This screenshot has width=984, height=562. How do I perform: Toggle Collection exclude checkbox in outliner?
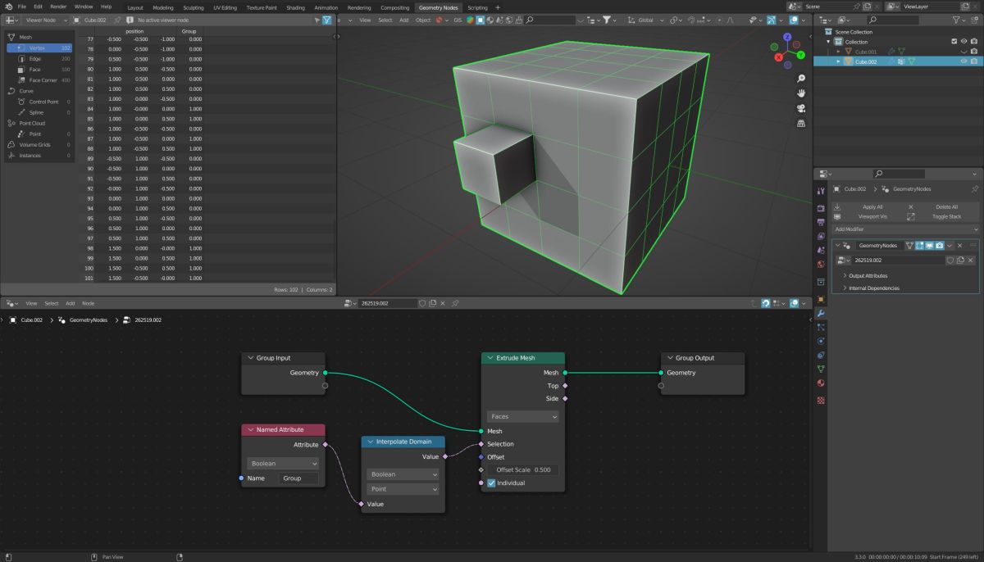pyautogui.click(x=954, y=41)
